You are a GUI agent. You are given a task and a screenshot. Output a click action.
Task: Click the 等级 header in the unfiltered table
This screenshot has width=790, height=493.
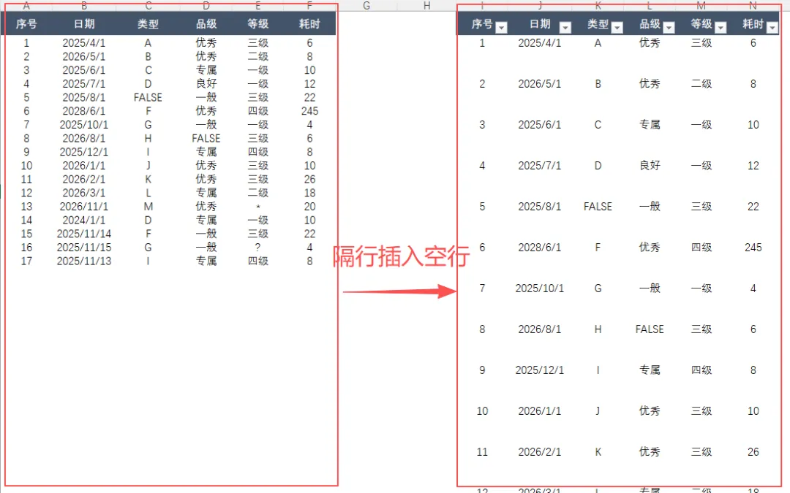[x=258, y=24]
